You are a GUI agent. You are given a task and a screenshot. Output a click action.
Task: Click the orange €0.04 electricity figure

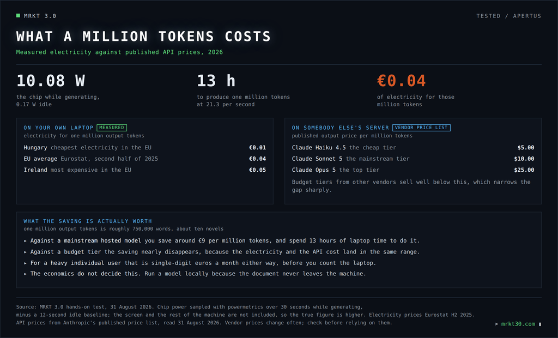tap(401, 81)
